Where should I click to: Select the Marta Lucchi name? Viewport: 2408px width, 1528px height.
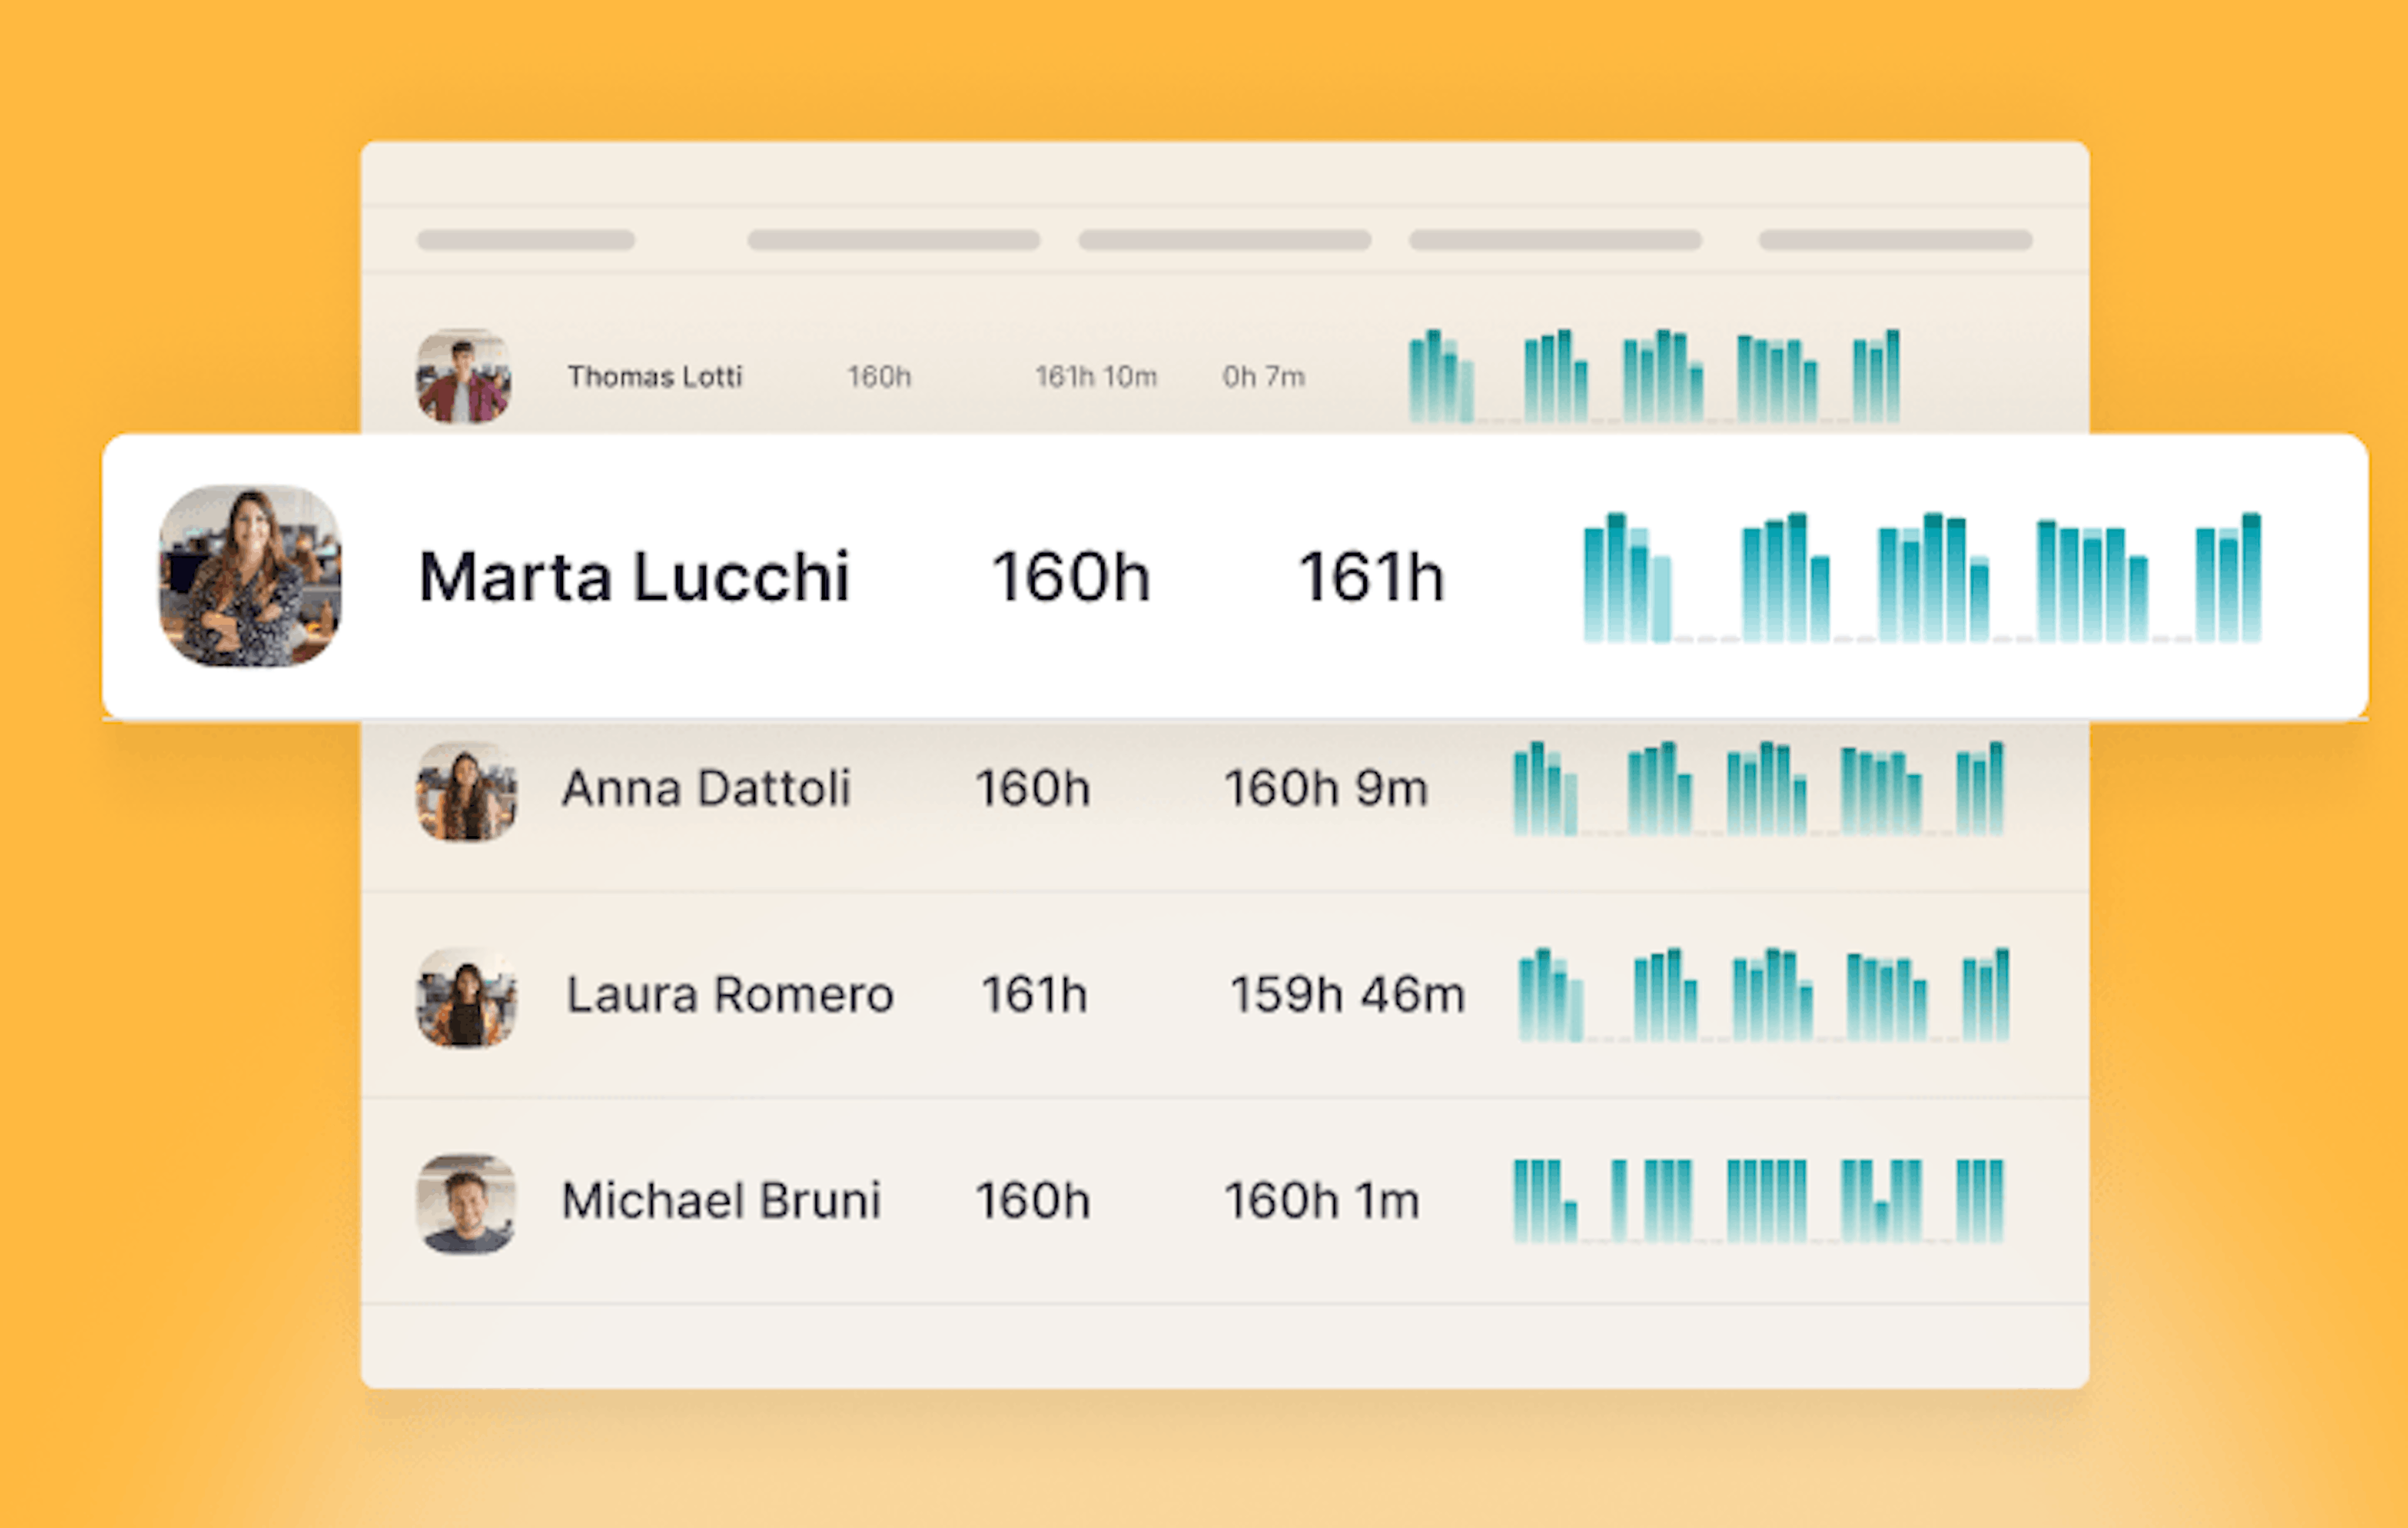[634, 577]
